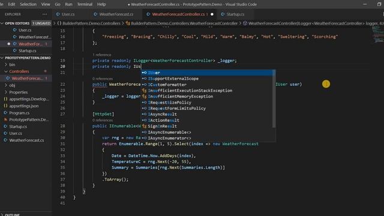Viewport: 384px width, 216px height.
Task: Place cursor at line number 20
Action: tap(62, 67)
